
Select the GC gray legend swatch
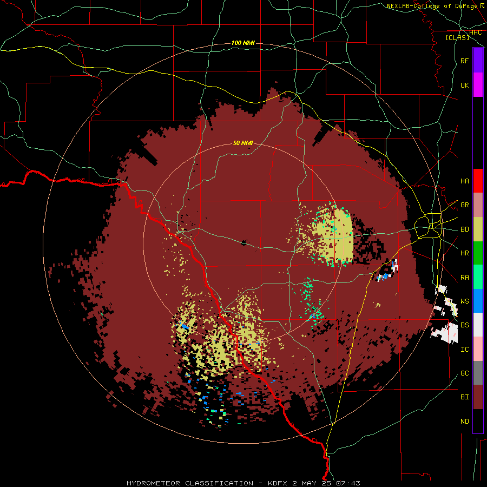tap(478, 373)
